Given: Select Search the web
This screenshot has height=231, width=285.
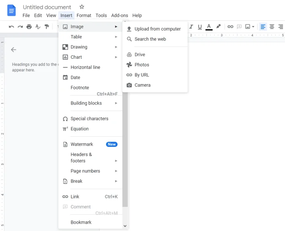Looking at the screenshot, I should [x=155, y=39].
